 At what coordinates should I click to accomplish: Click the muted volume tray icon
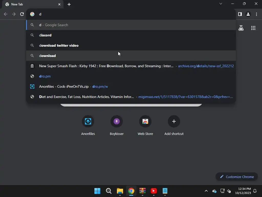[x=229, y=191]
